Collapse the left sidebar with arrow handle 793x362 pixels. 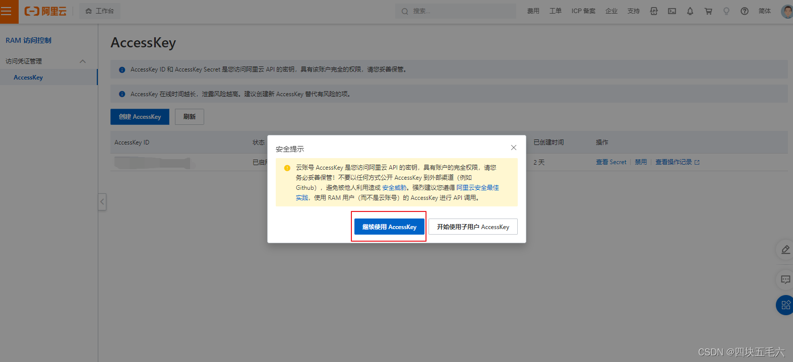(x=102, y=202)
